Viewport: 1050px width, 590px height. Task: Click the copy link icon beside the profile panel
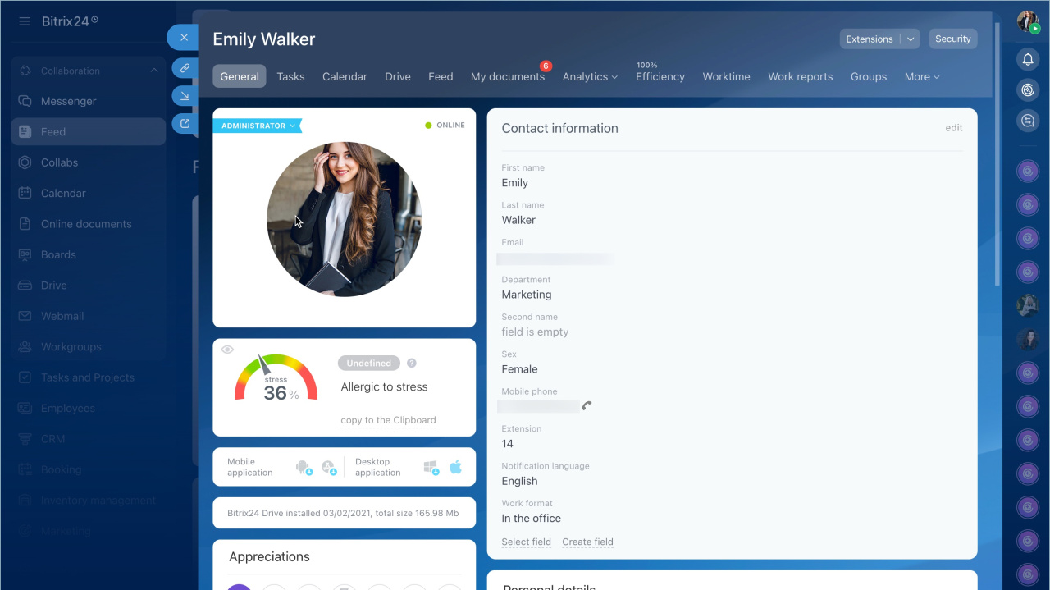tap(185, 68)
